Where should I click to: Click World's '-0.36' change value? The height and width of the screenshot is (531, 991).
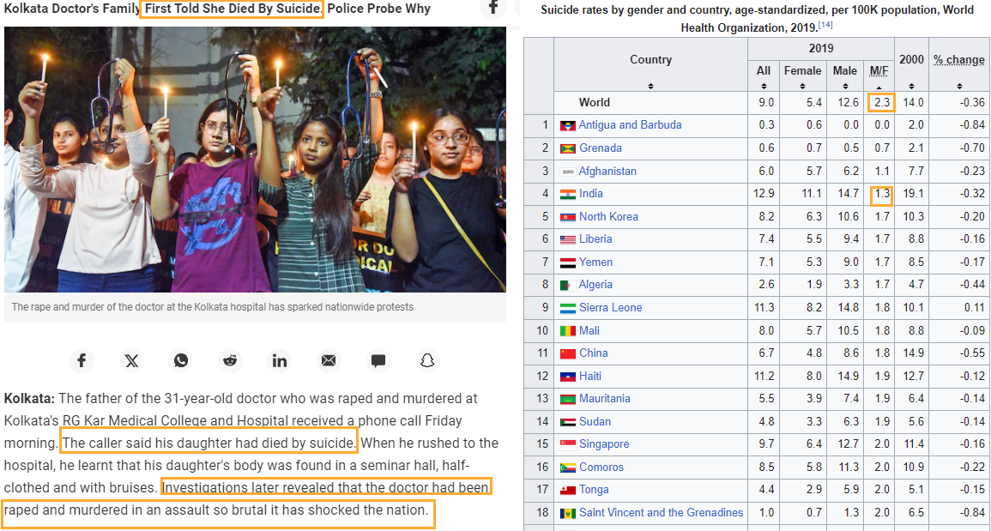tap(972, 102)
